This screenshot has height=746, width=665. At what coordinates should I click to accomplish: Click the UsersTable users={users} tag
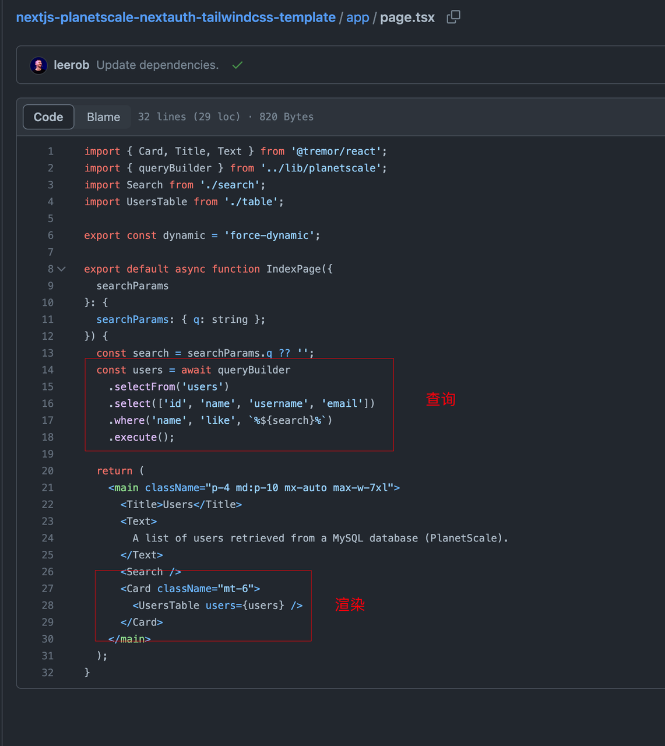[217, 606]
